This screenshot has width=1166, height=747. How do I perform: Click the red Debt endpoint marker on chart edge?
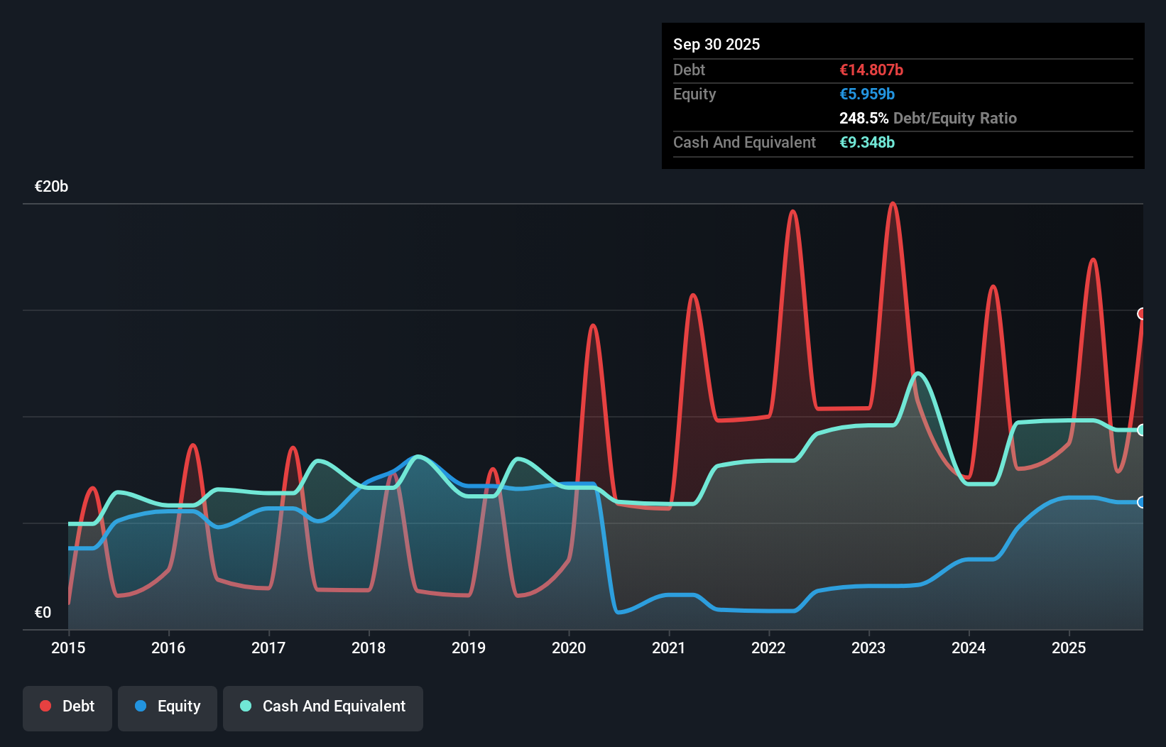pyautogui.click(x=1142, y=313)
